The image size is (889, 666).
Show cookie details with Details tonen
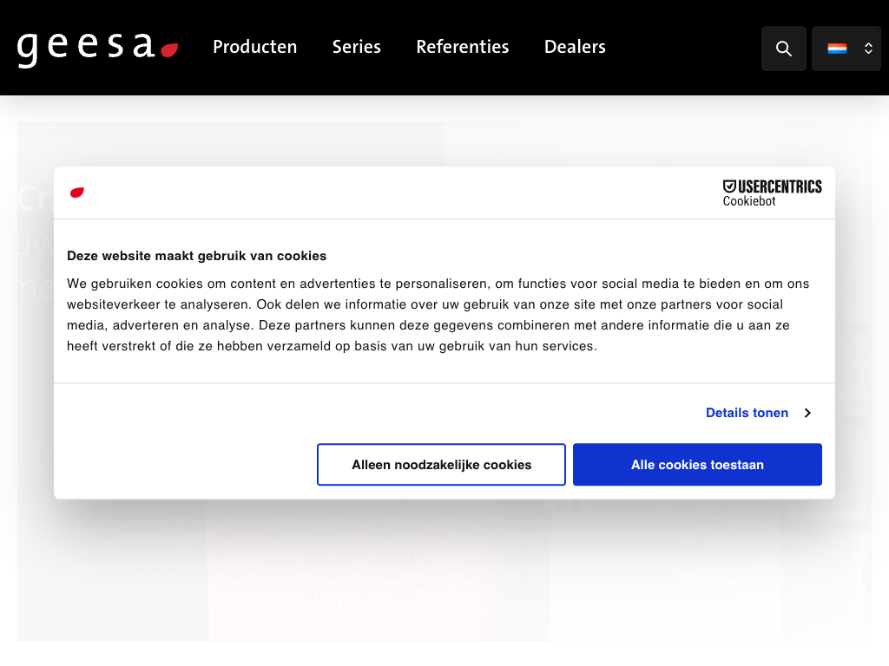747,413
